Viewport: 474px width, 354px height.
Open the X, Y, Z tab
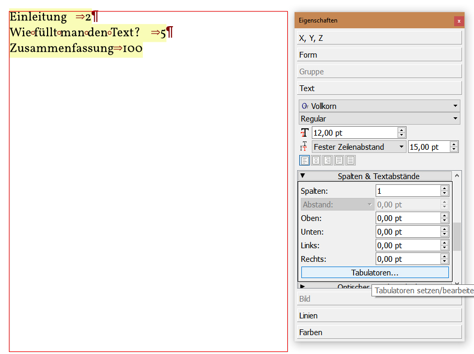380,38
